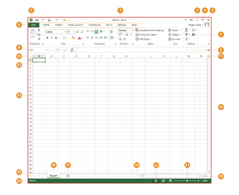Image resolution: width=239 pixels, height=195 pixels.
Task: Collapse the ribbon with the caret arrow
Action: click(208, 44)
